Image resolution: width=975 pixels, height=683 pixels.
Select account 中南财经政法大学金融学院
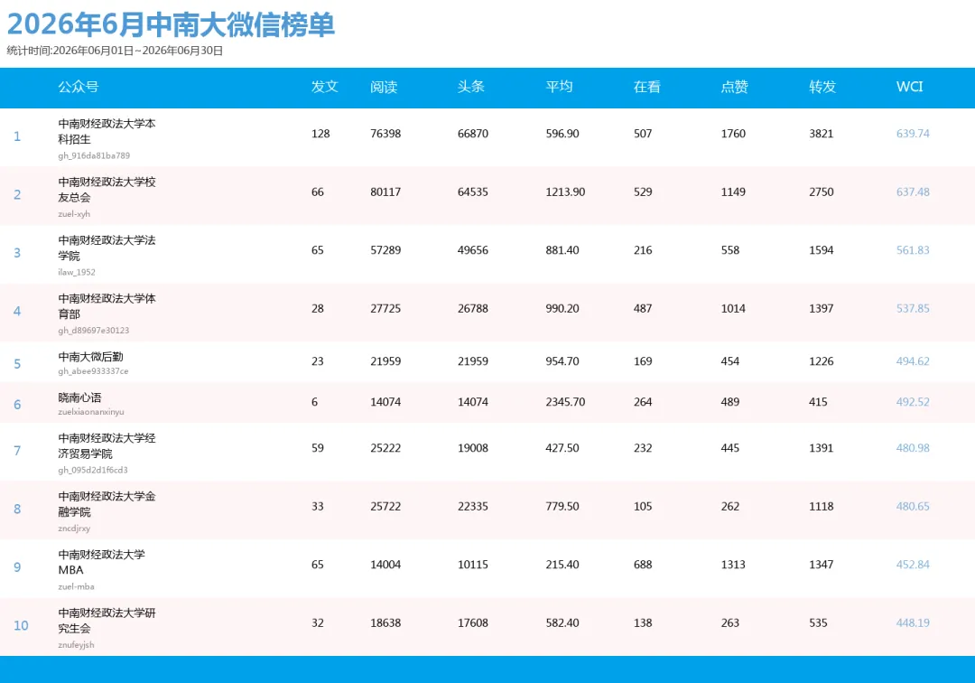tap(107, 504)
